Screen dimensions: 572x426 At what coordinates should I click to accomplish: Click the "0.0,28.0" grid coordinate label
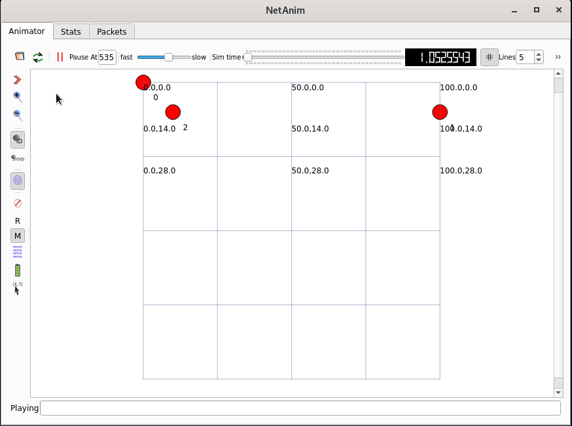point(160,171)
